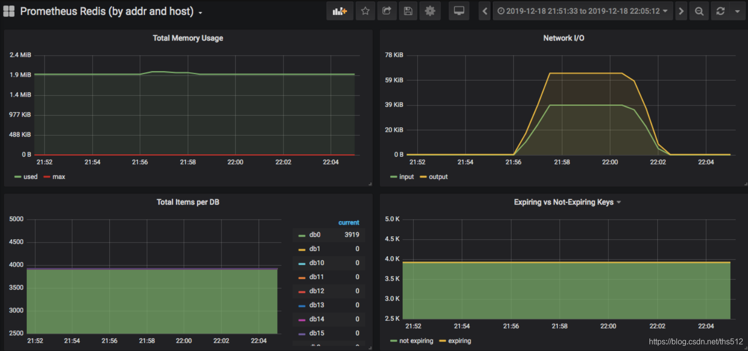This screenshot has width=748, height=351.
Task: Sort legend by 'current' column header
Action: [349, 223]
